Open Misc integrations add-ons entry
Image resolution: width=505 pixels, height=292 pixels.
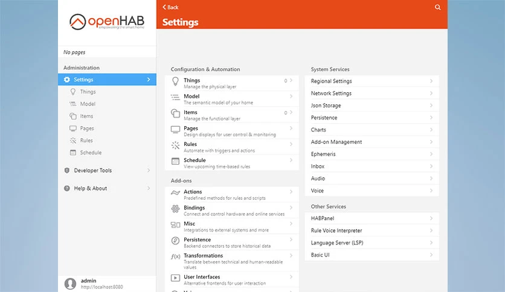[231, 226]
